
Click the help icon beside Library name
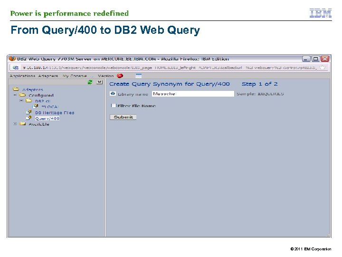pyautogui.click(x=113, y=94)
